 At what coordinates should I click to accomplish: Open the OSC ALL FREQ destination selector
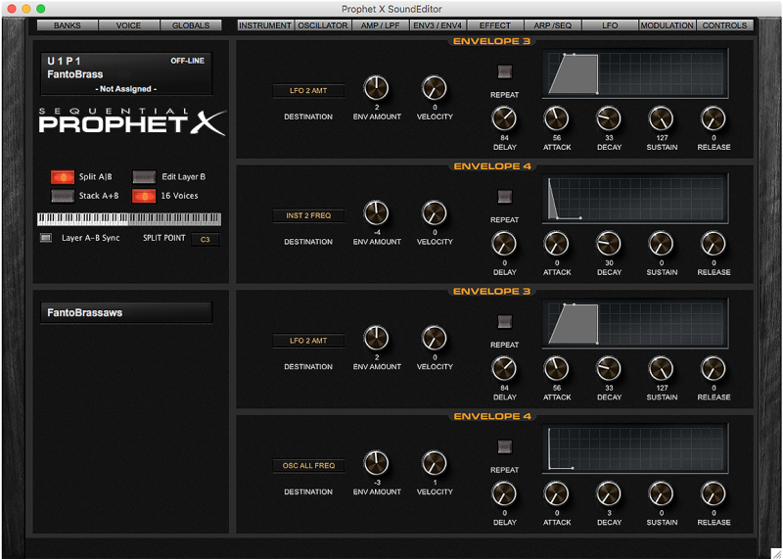tap(308, 466)
